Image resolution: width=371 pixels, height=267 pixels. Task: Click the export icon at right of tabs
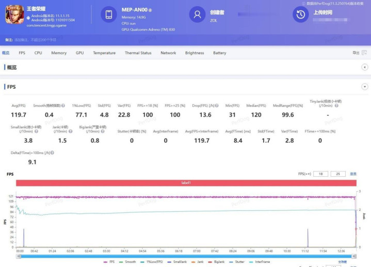(364, 53)
